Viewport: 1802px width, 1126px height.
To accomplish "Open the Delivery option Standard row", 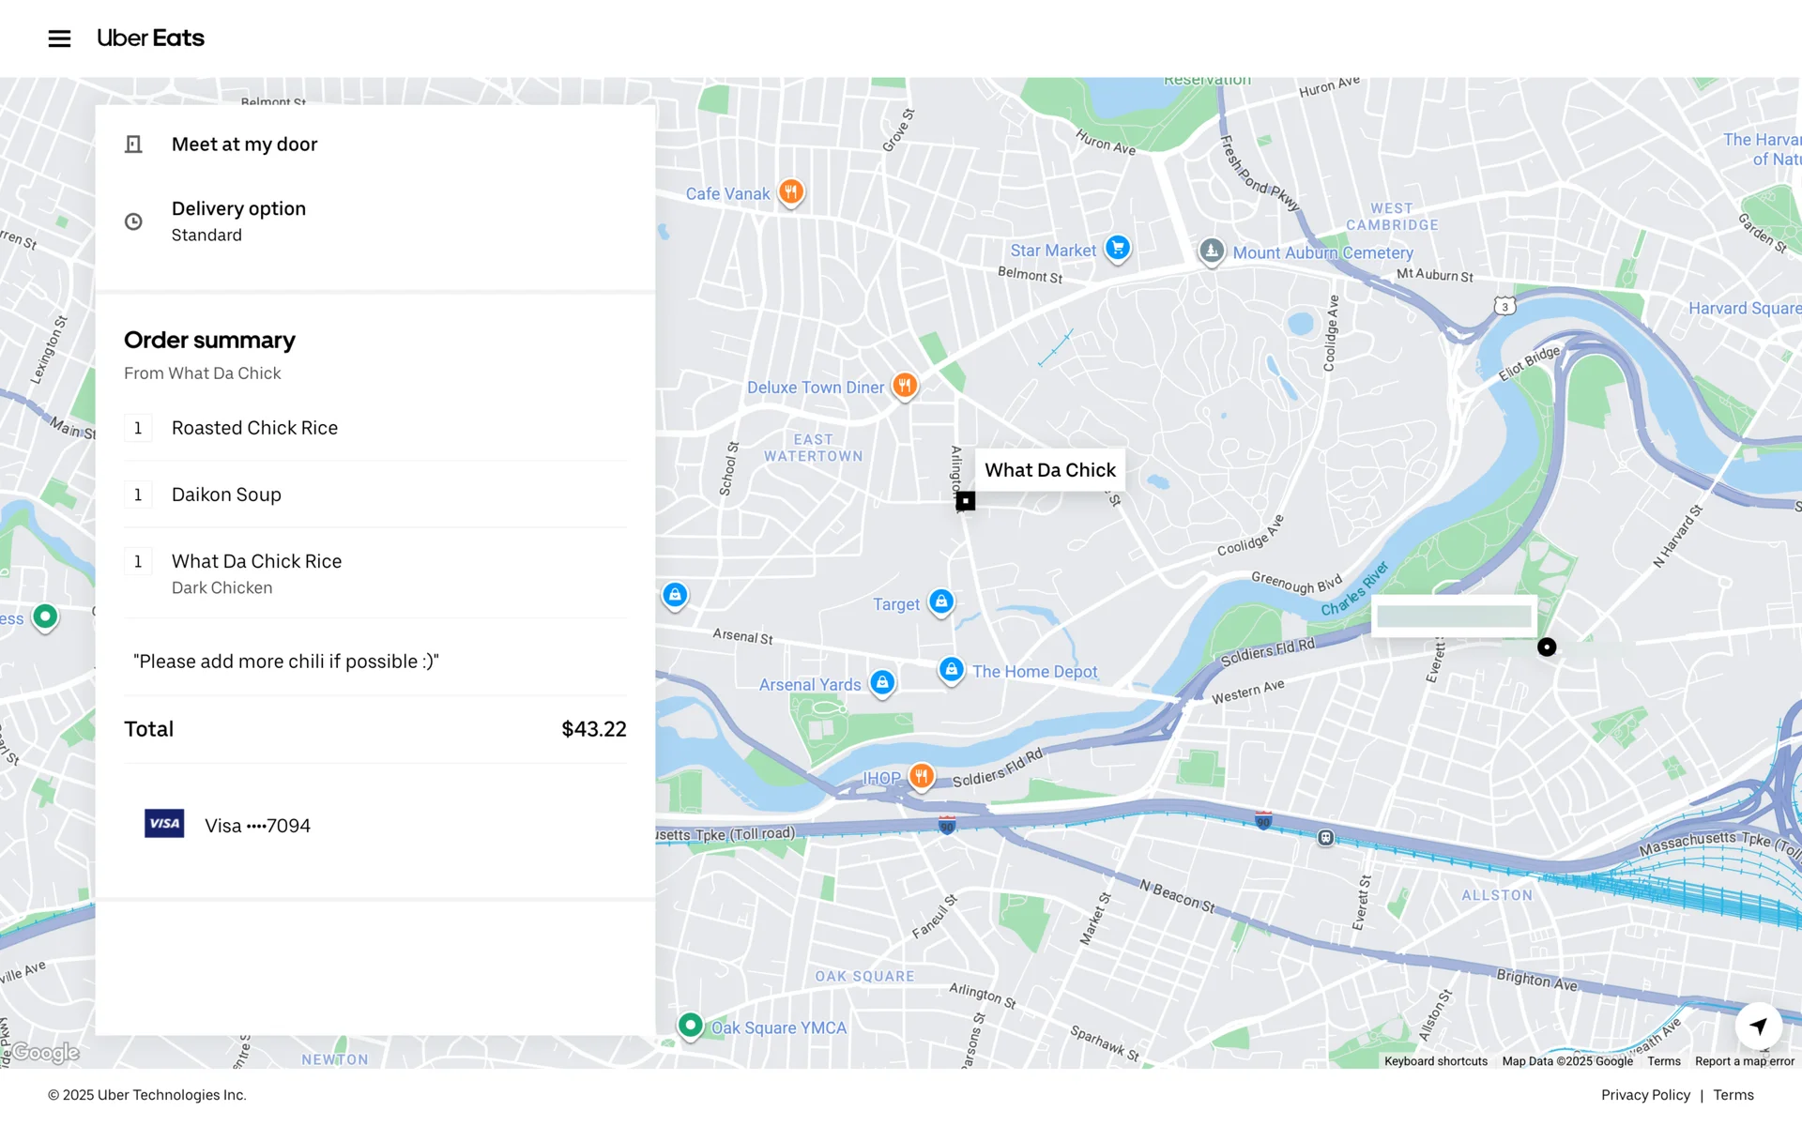I will coord(238,221).
